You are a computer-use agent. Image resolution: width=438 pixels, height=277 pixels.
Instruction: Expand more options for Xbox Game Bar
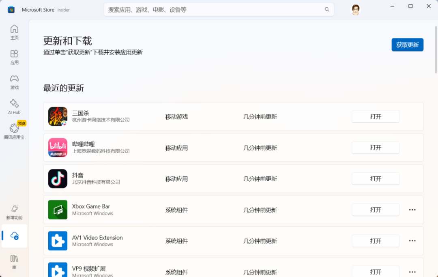tap(412, 210)
